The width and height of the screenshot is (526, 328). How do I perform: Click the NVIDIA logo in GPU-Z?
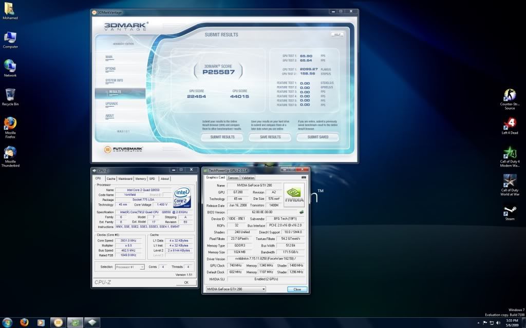click(294, 195)
